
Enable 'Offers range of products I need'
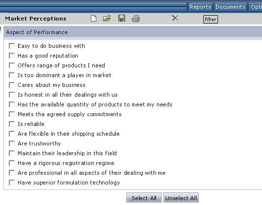[x=12, y=65]
